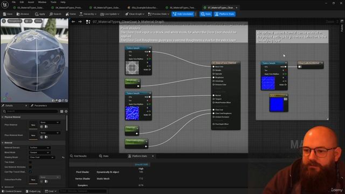Toggle viewport Show button
Image resolution: width=345 pixels, height=194 pixels.
pos(38,21)
